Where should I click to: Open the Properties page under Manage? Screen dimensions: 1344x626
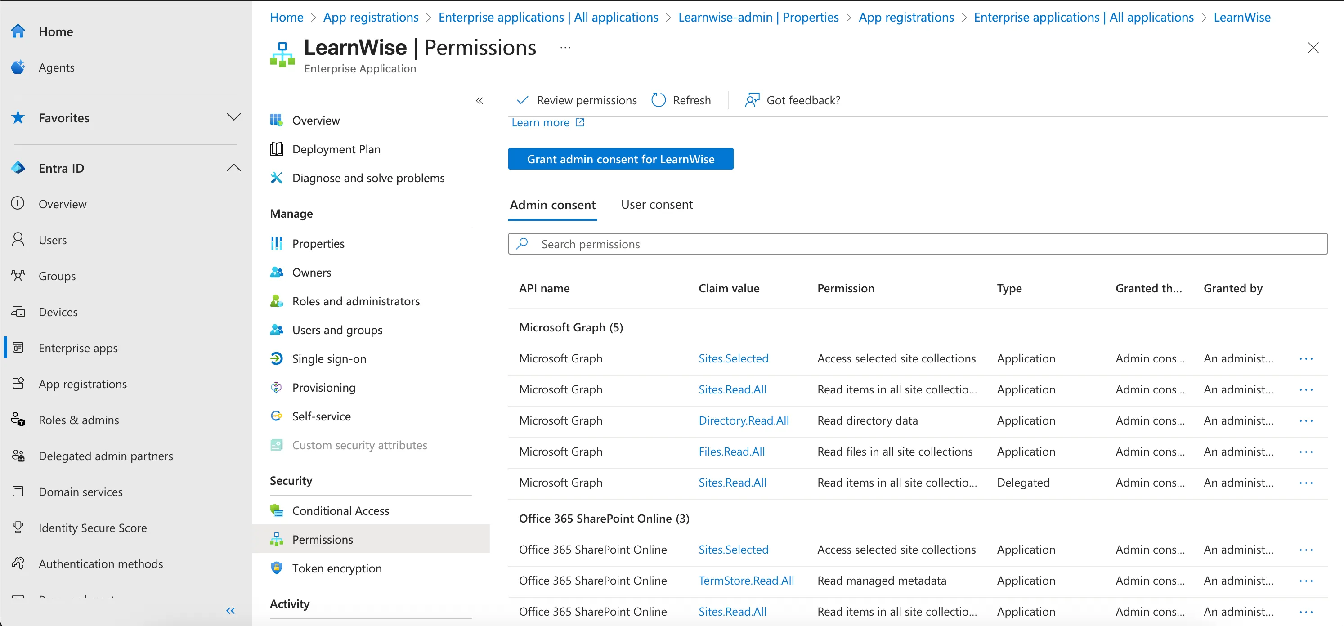318,244
